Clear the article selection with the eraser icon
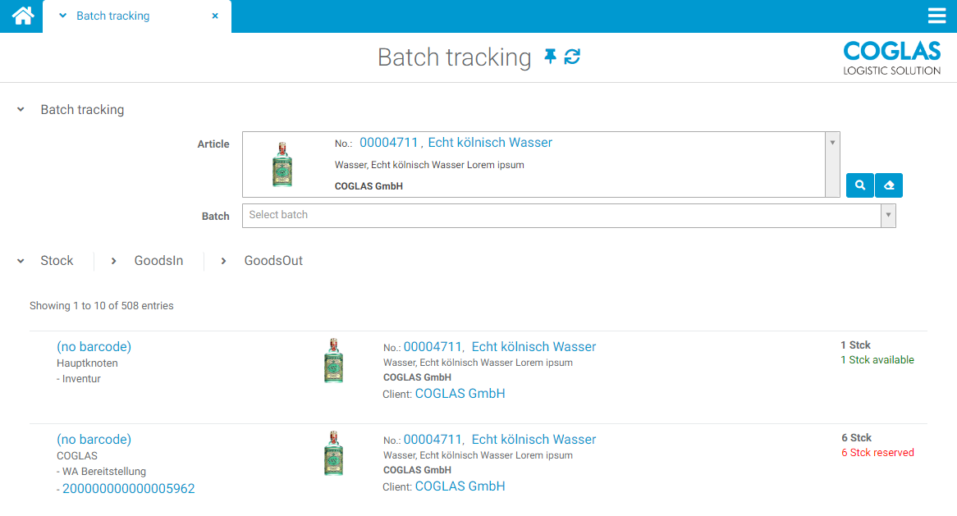Viewport: 957px width, 516px height. [888, 185]
